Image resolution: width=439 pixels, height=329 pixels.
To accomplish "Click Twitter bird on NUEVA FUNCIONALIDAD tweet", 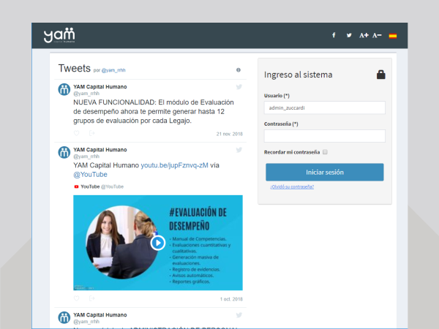I will coord(239,87).
